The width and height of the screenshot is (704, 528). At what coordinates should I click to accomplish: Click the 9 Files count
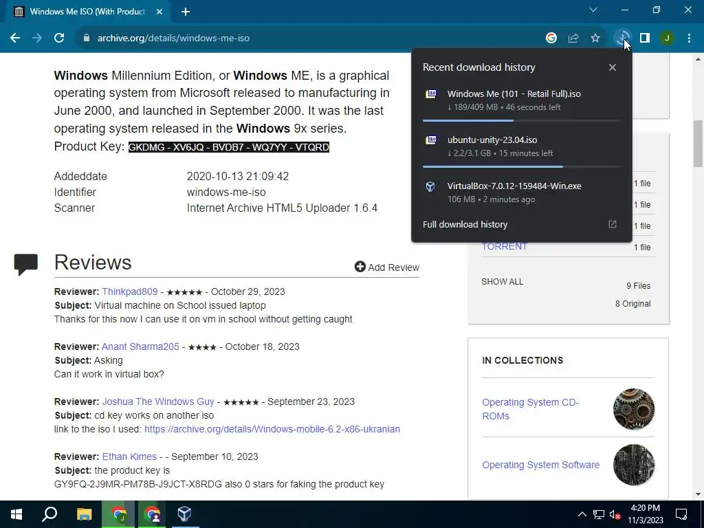(639, 285)
